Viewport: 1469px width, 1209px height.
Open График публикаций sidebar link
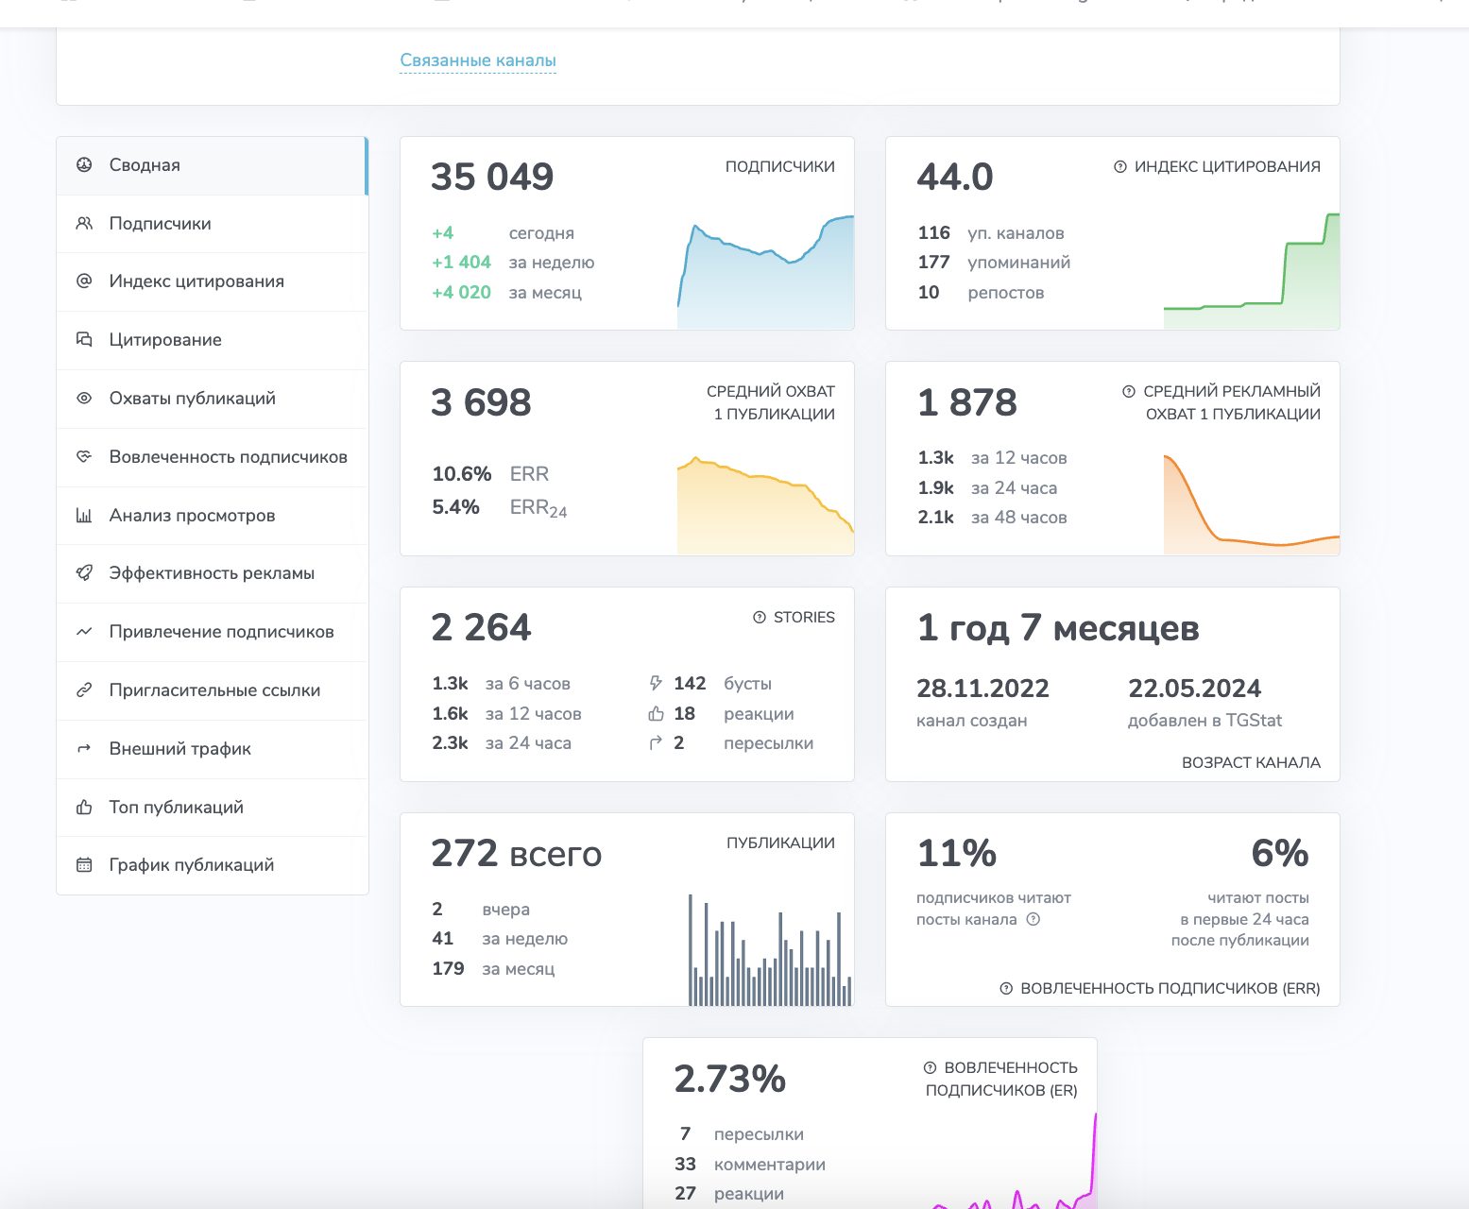tap(212, 865)
